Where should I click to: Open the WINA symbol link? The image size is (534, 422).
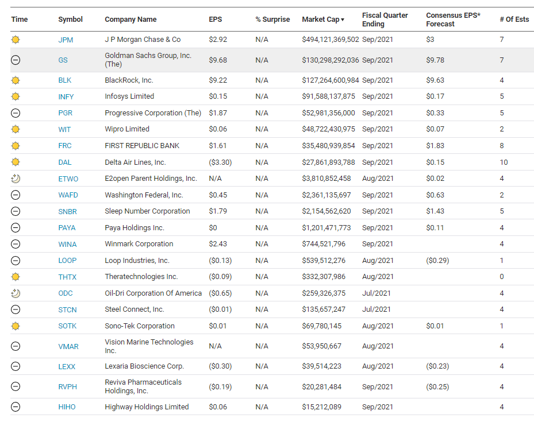point(67,244)
